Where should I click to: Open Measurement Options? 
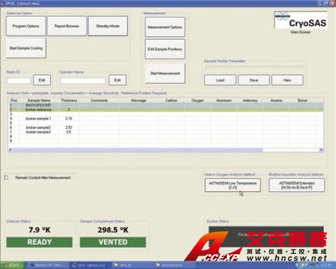tap(165, 27)
